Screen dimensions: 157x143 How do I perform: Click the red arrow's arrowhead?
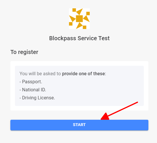(105, 116)
